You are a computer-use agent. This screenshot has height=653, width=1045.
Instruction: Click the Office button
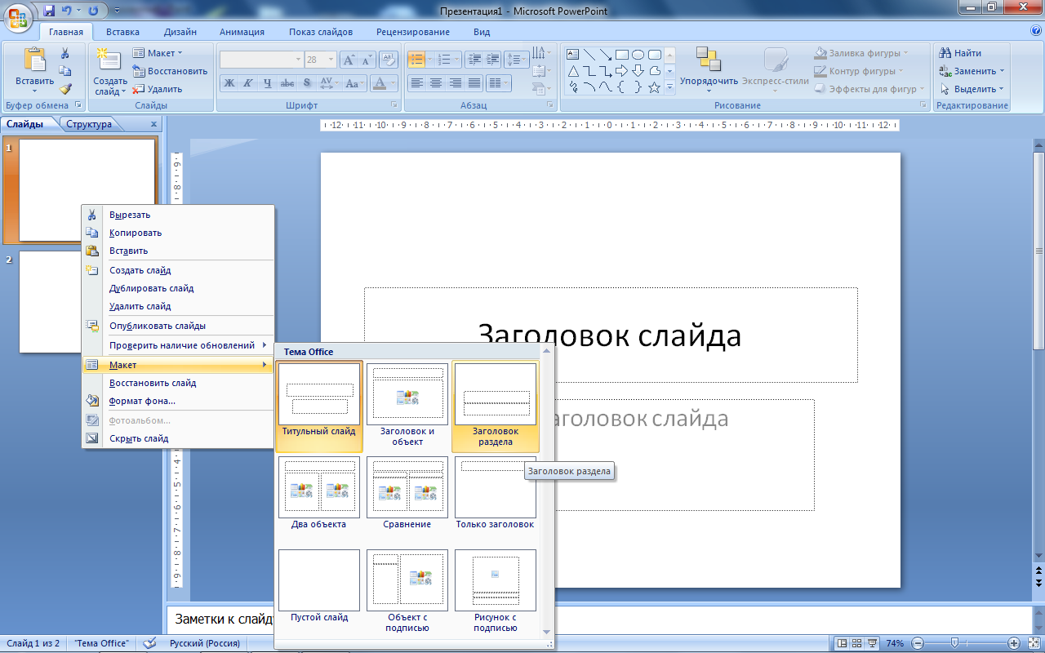[18, 16]
